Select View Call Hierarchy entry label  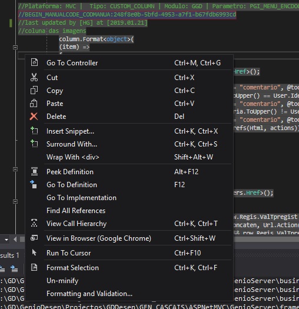point(77,224)
